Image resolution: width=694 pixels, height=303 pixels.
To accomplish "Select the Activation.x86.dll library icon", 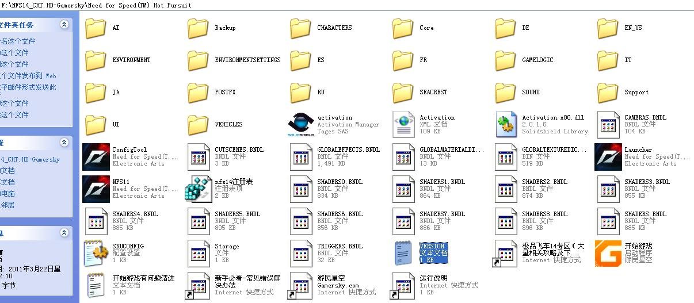I will pos(506,125).
